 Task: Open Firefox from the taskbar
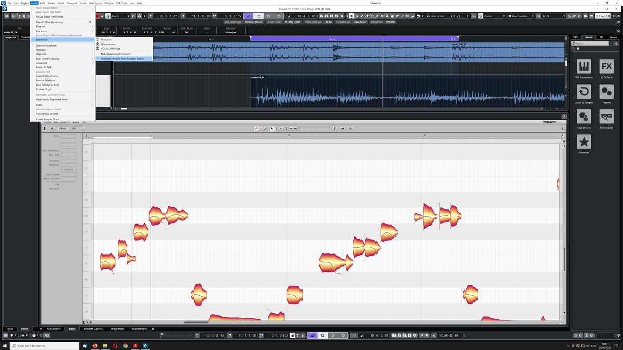95,345
